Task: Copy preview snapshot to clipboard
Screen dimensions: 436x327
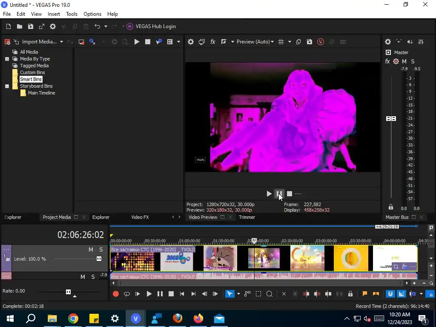Action: tap(298, 42)
